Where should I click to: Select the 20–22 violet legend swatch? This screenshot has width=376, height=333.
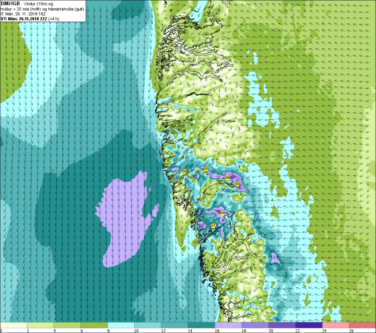[x=282, y=325]
